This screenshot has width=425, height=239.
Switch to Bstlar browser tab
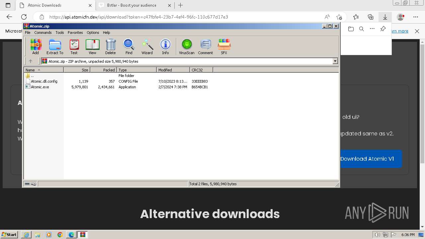tap(135, 5)
